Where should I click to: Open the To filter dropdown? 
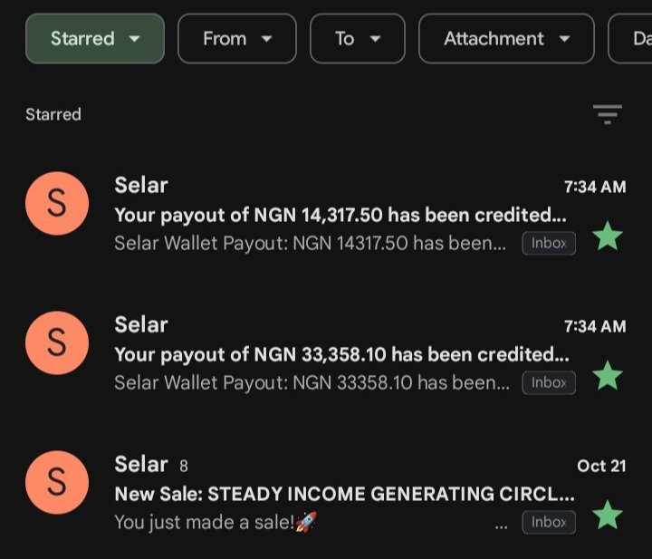[x=358, y=39]
